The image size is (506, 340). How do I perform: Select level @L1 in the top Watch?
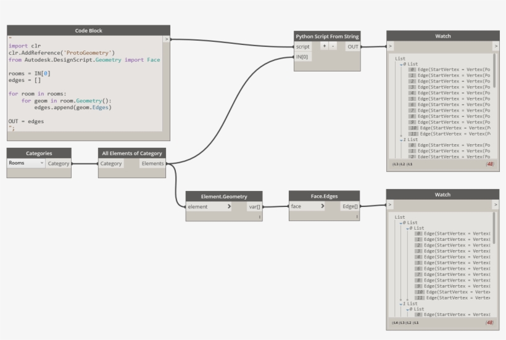(409, 164)
